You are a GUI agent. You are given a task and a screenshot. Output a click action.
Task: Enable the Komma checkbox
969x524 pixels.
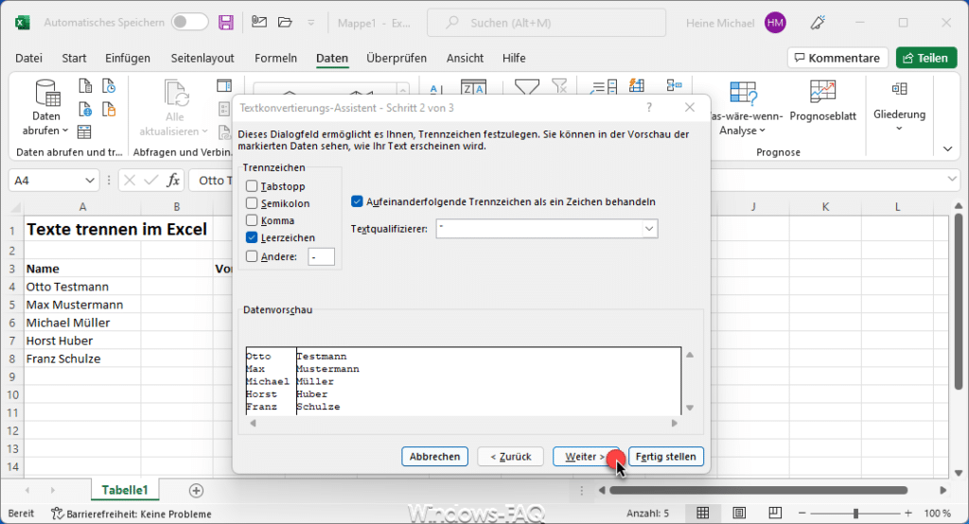(x=252, y=220)
